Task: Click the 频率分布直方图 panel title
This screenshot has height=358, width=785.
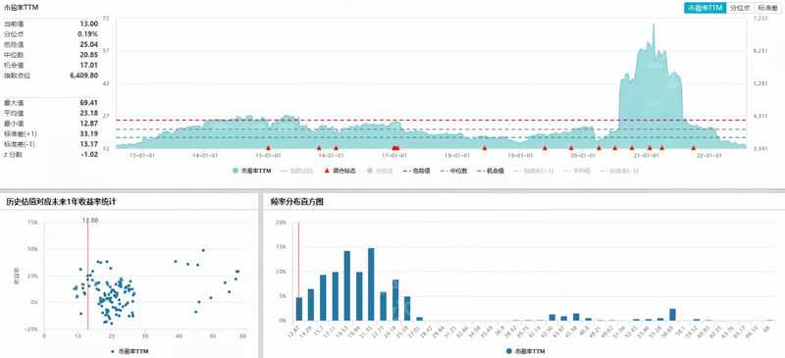Action: [297, 202]
